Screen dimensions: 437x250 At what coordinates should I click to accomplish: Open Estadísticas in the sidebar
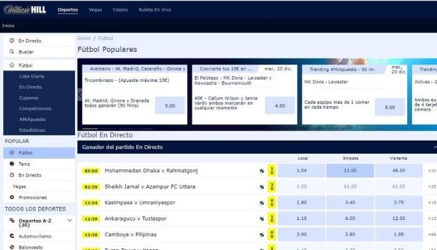pyautogui.click(x=32, y=130)
